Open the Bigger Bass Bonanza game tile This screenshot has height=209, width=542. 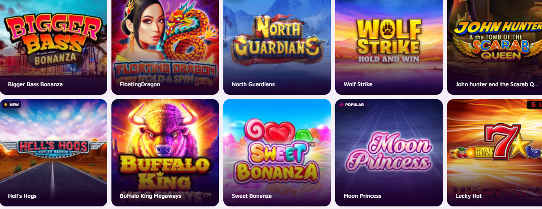pyautogui.click(x=53, y=47)
